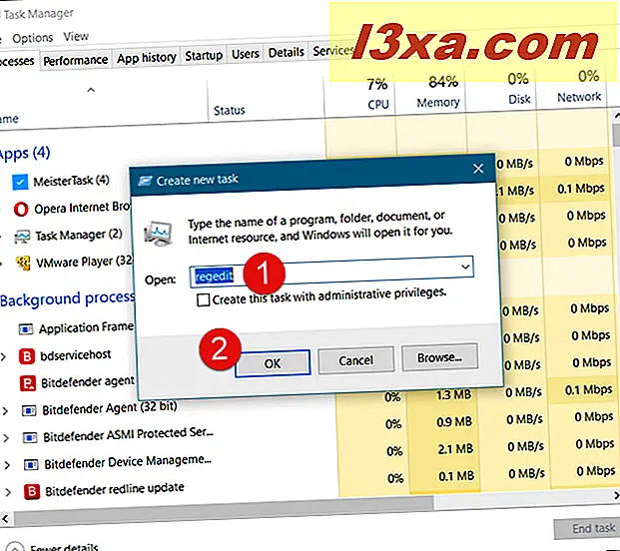This screenshot has height=551, width=620.
Task: Click the 2.1 MB memory cell
Action: click(455, 449)
